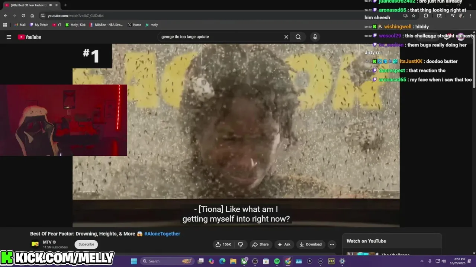Open Microsoft Store from the taskbar
476x267 pixels.
pyautogui.click(x=266, y=261)
